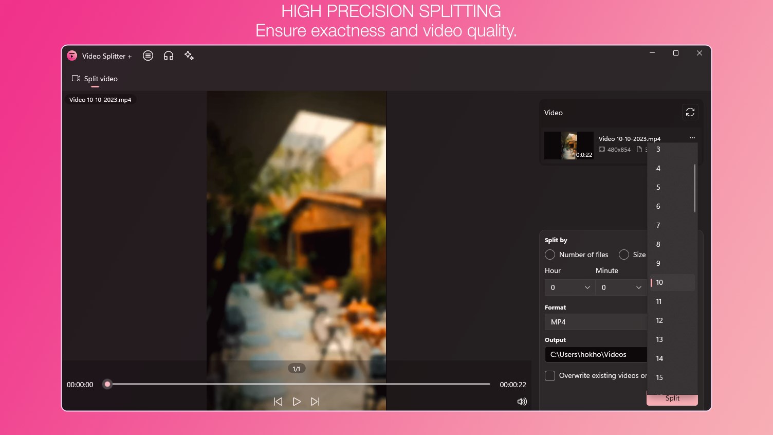The height and width of the screenshot is (435, 773).
Task: Choose 12 in the dropdown list
Action: pyautogui.click(x=672, y=320)
